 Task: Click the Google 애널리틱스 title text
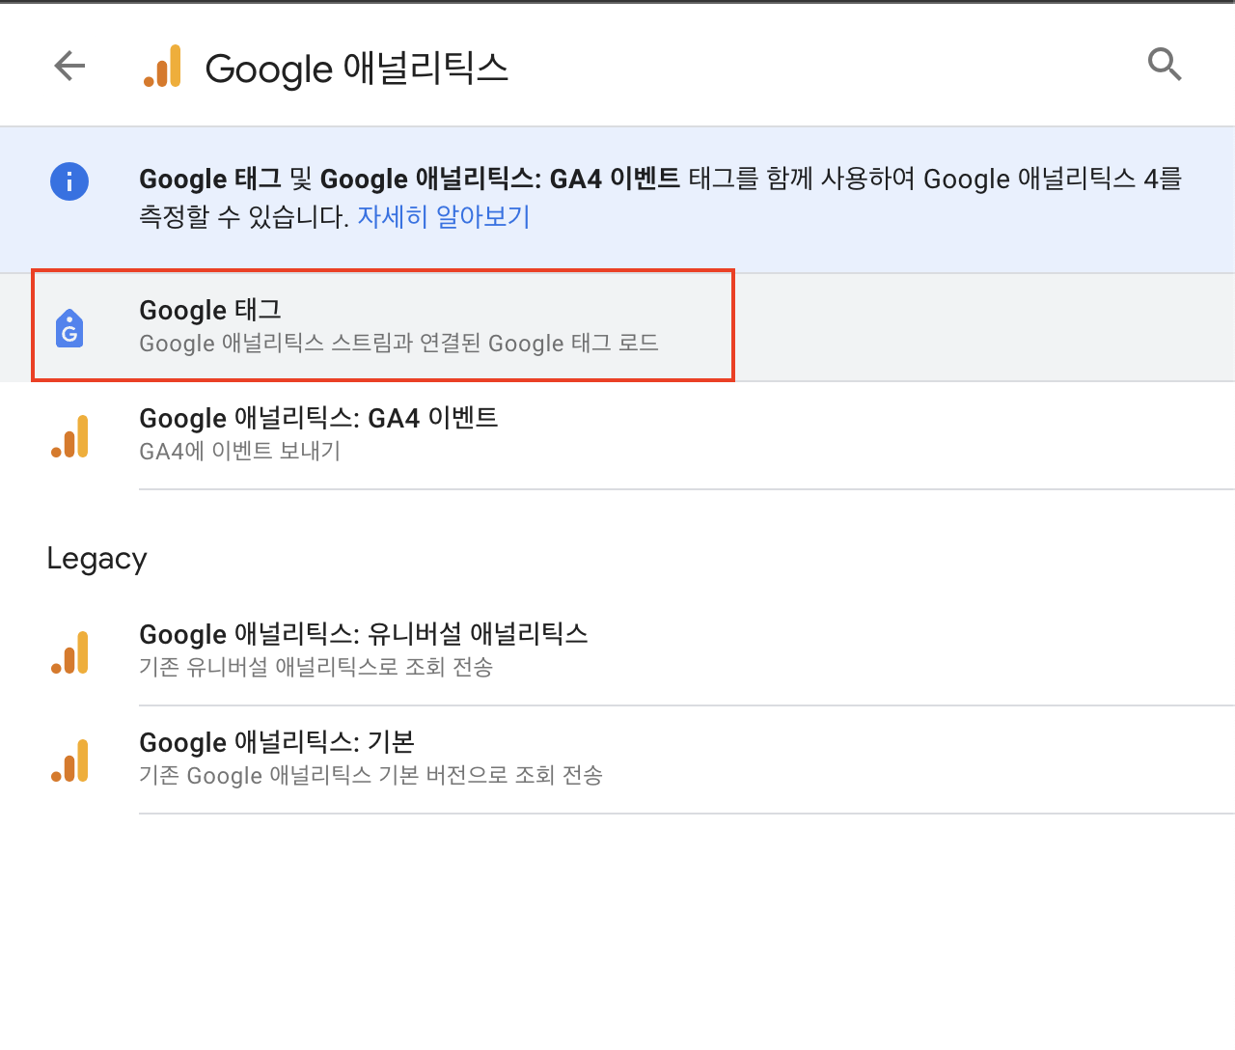(356, 68)
